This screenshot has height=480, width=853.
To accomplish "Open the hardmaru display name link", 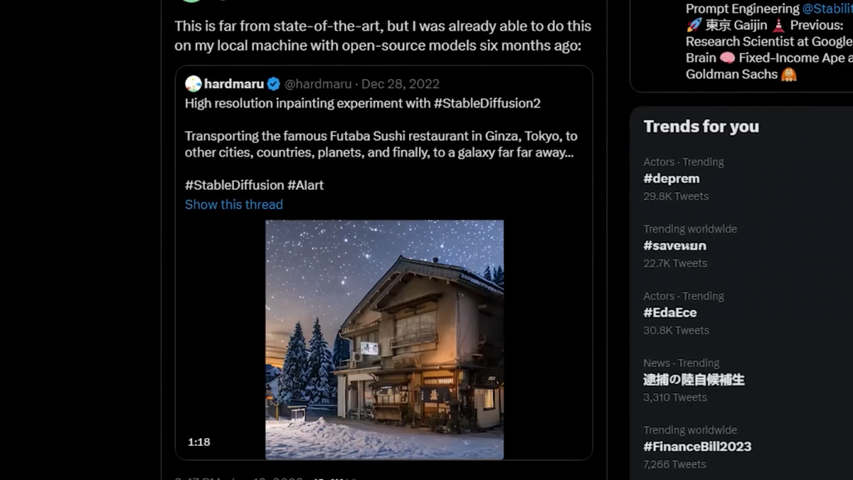I will point(233,83).
